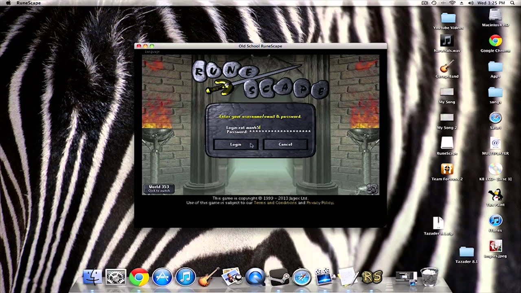Viewport: 521px width, 293px height.
Task: Select the My Song desktop file
Action: (x=447, y=95)
